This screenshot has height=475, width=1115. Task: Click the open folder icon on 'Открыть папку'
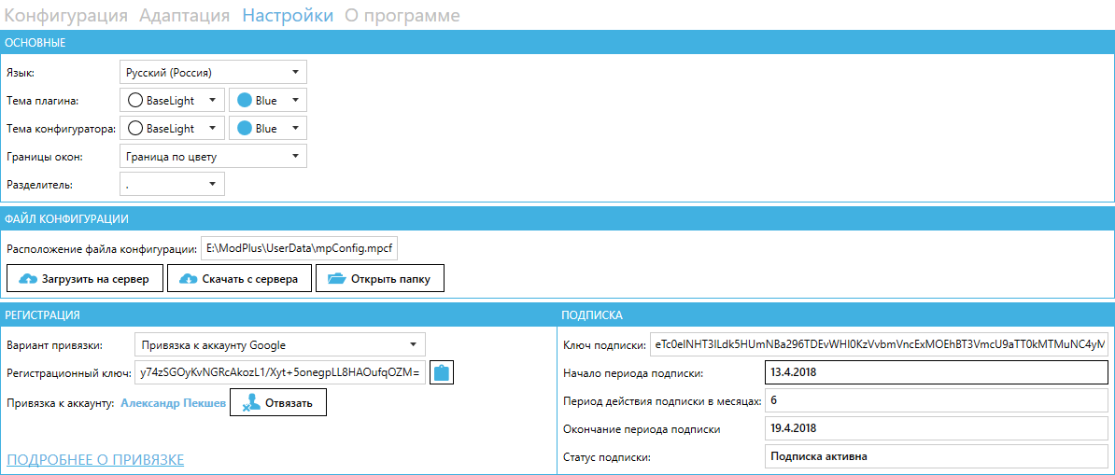point(336,279)
